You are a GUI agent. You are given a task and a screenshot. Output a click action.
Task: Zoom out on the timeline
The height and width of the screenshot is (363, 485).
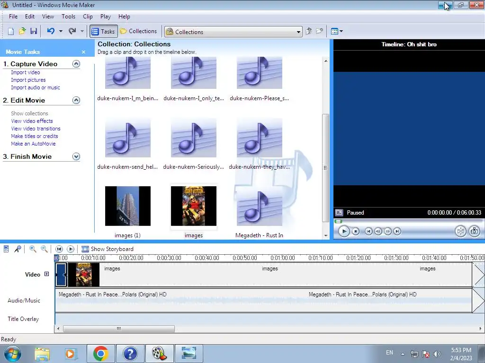[x=44, y=249]
